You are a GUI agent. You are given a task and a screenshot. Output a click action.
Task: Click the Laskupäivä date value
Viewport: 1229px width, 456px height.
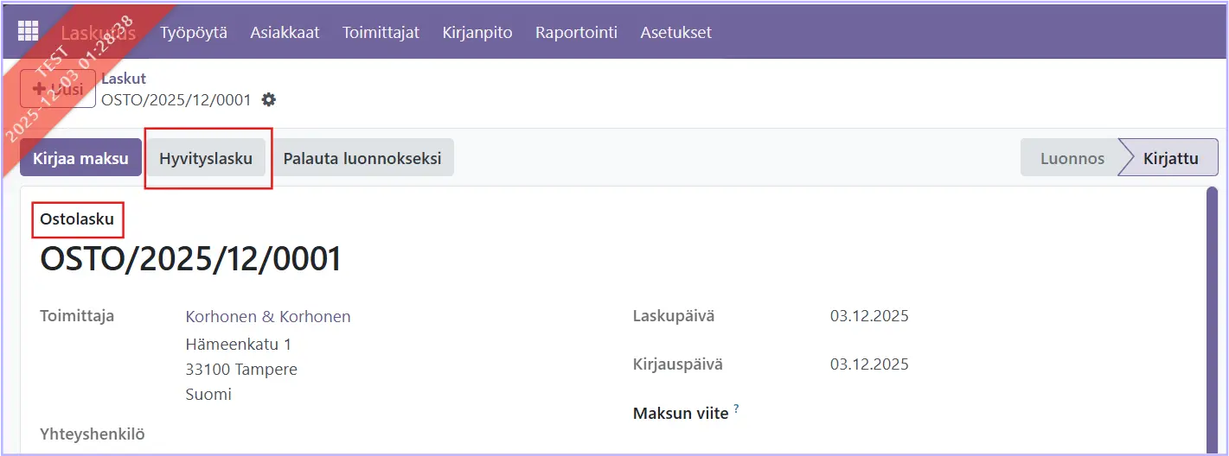(869, 316)
